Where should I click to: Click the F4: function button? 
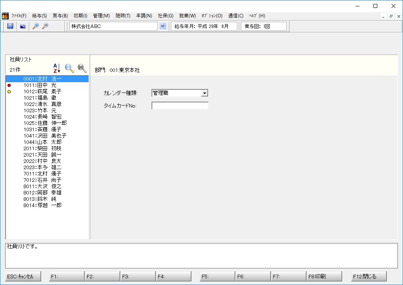point(174,277)
